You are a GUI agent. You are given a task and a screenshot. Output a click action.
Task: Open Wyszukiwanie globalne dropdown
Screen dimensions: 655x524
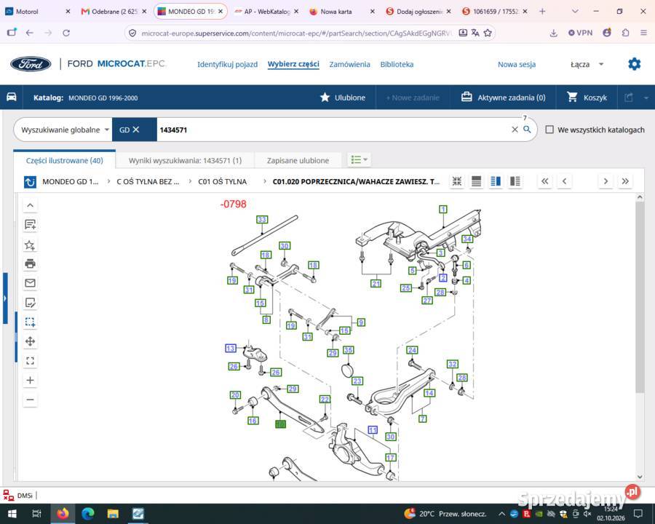pyautogui.click(x=65, y=130)
